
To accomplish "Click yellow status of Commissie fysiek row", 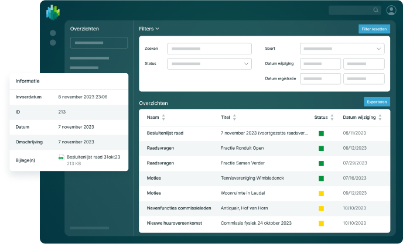I will (x=321, y=224).
